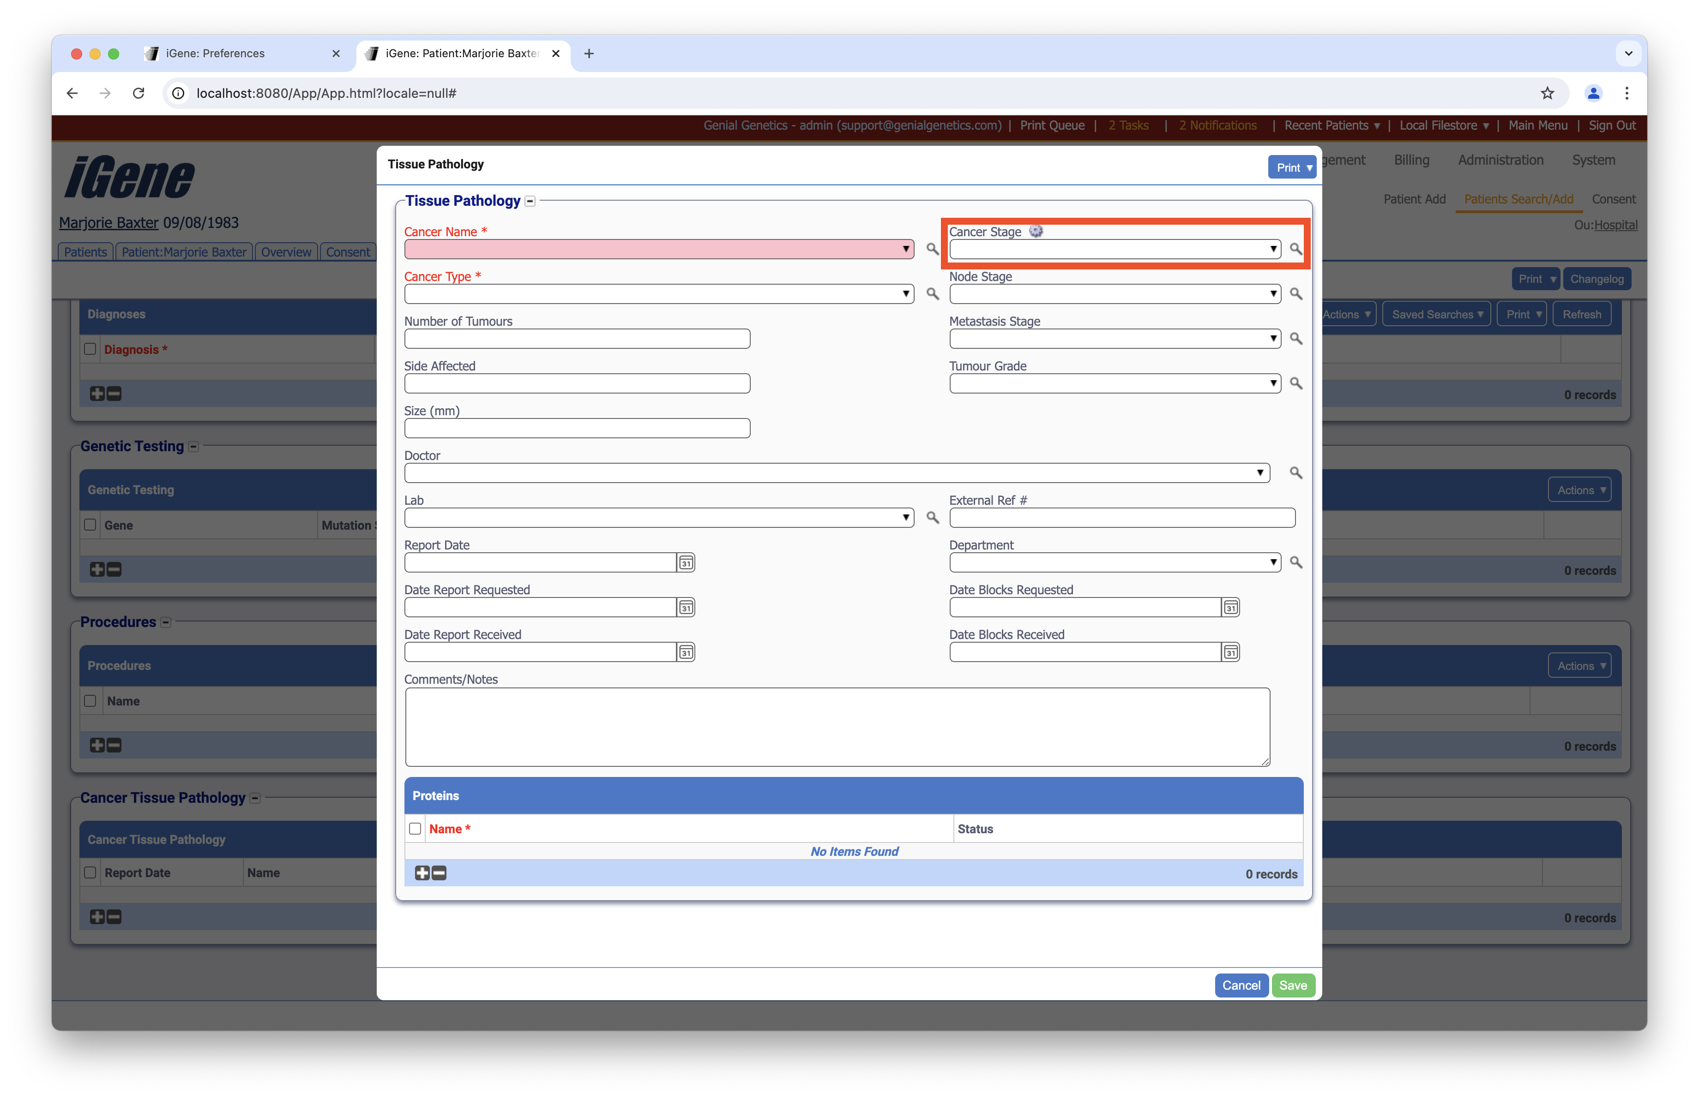Collapse the Tissue Pathology section

[x=530, y=201]
